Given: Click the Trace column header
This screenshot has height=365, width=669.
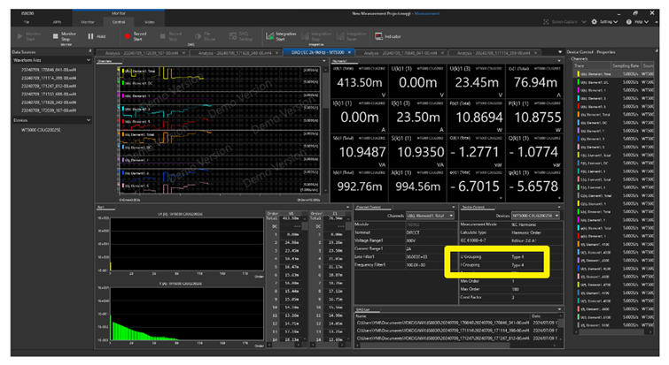Looking at the screenshot, I should click(x=591, y=65).
